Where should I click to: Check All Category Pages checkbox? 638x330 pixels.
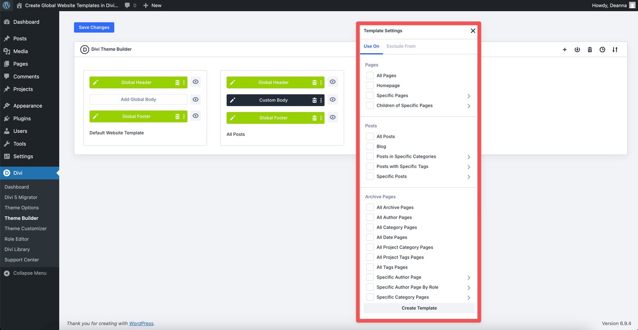click(x=370, y=227)
